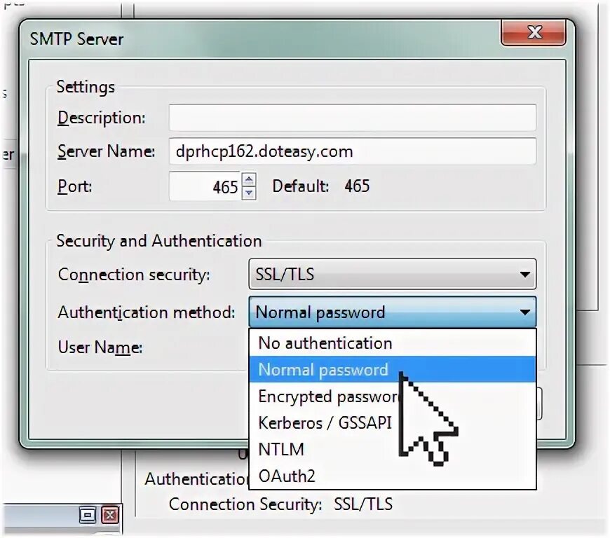Open the Connection security dropdown
Screen dimensions: 610x538
[392, 274]
